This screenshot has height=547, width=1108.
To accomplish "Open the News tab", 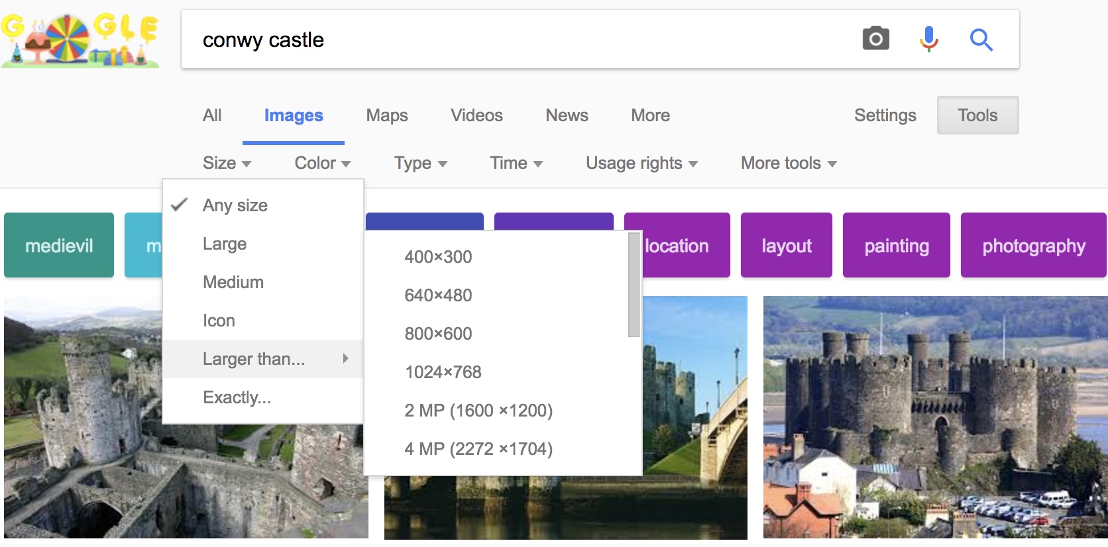I will point(567,115).
